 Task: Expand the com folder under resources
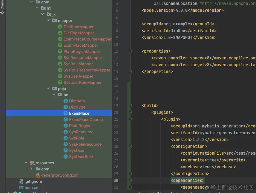(31, 169)
